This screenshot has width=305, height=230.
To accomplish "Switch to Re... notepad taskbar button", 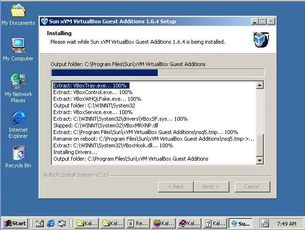I will tap(138, 223).
